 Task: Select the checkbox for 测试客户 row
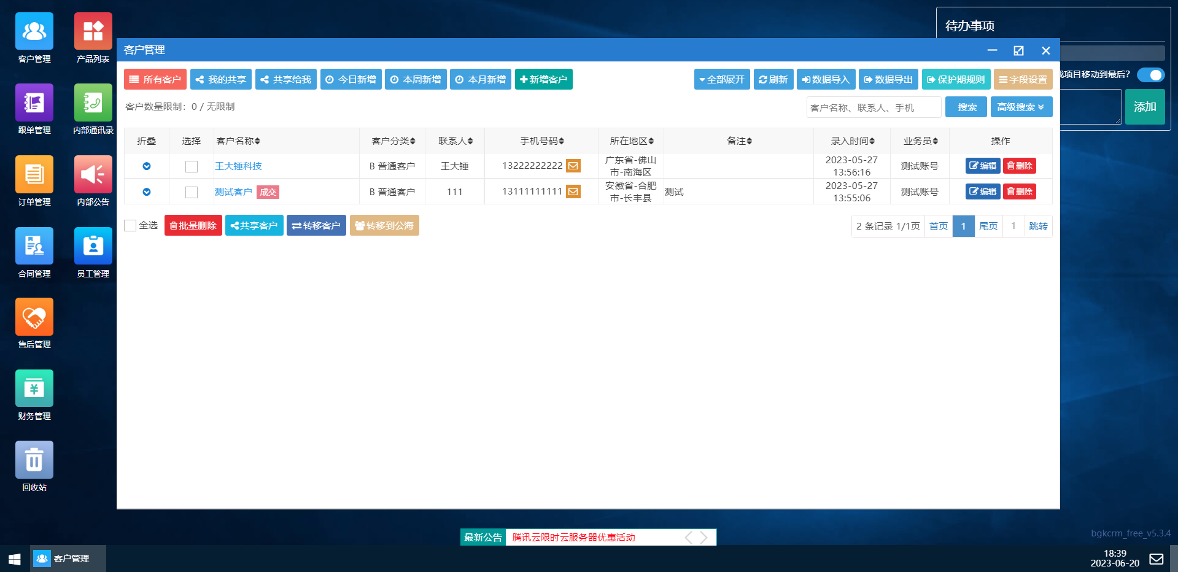click(x=192, y=192)
